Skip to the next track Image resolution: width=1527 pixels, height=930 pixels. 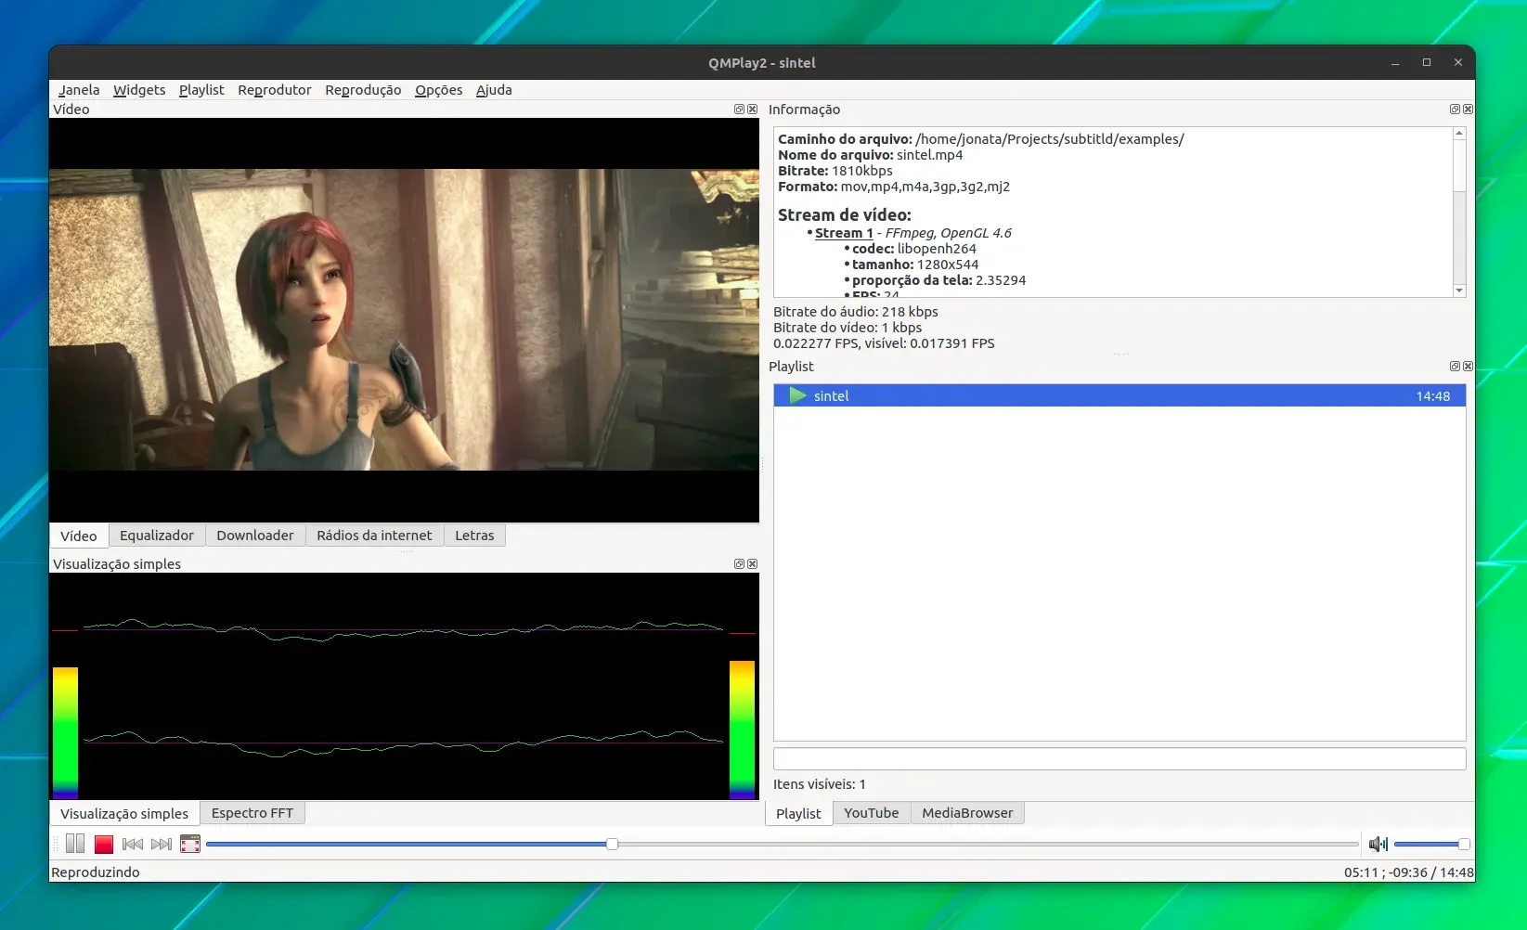coord(162,844)
